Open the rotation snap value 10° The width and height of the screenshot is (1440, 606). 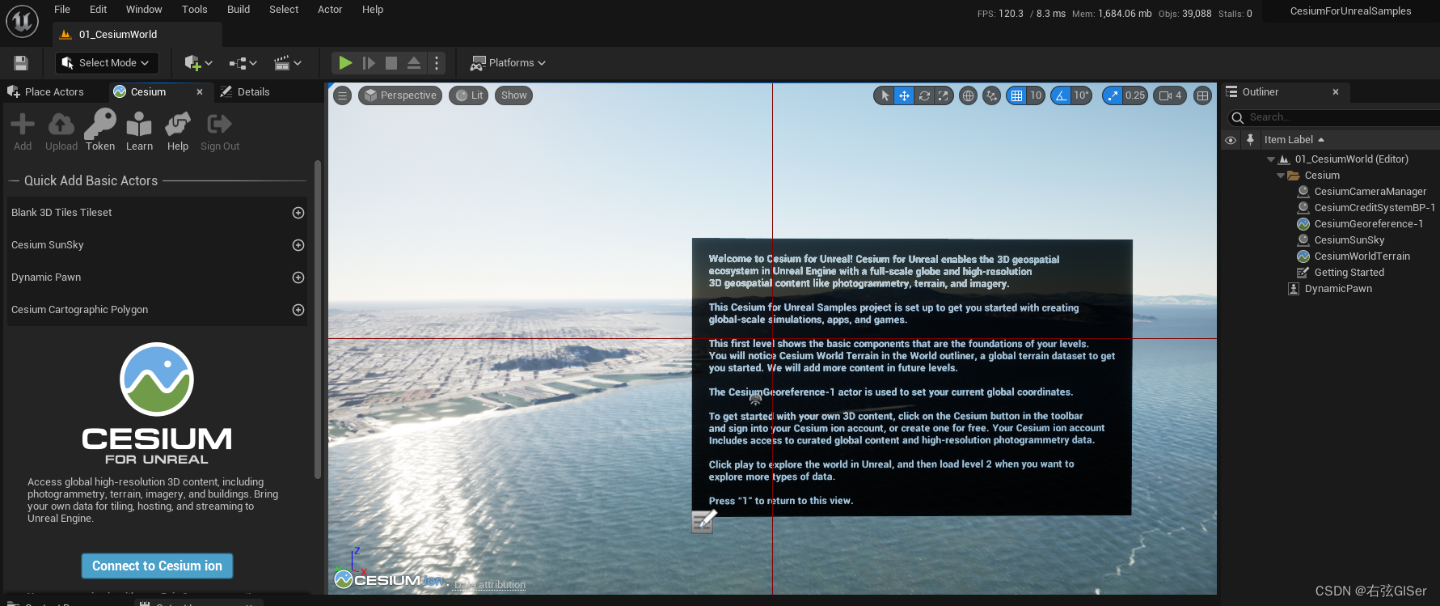[x=1082, y=95]
